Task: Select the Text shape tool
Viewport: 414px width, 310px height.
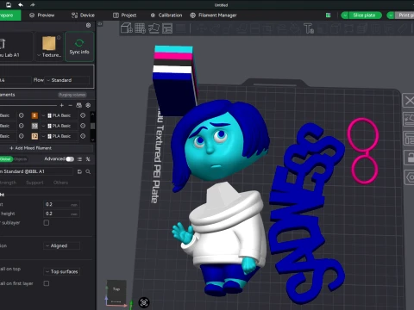Action: coord(309,28)
